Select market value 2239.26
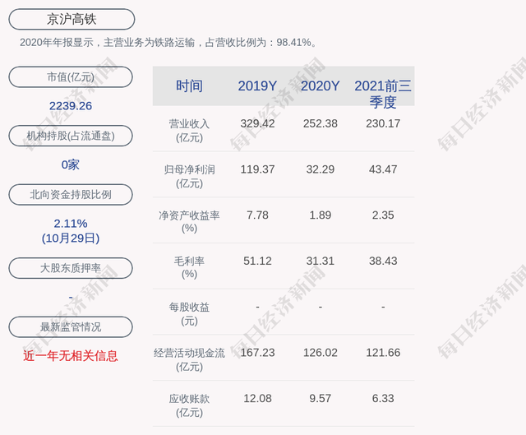The width and height of the screenshot is (526, 435). [x=71, y=106]
